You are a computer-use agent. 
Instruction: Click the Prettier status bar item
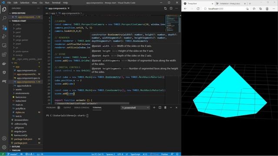(x=165, y=154)
